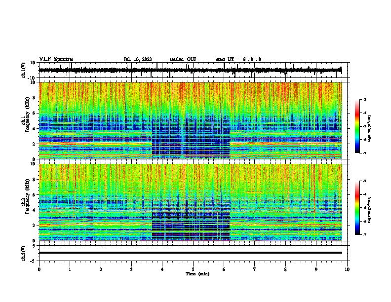Click the '8' kHz tick on ch.1 frequency axis

pyautogui.click(x=34, y=98)
